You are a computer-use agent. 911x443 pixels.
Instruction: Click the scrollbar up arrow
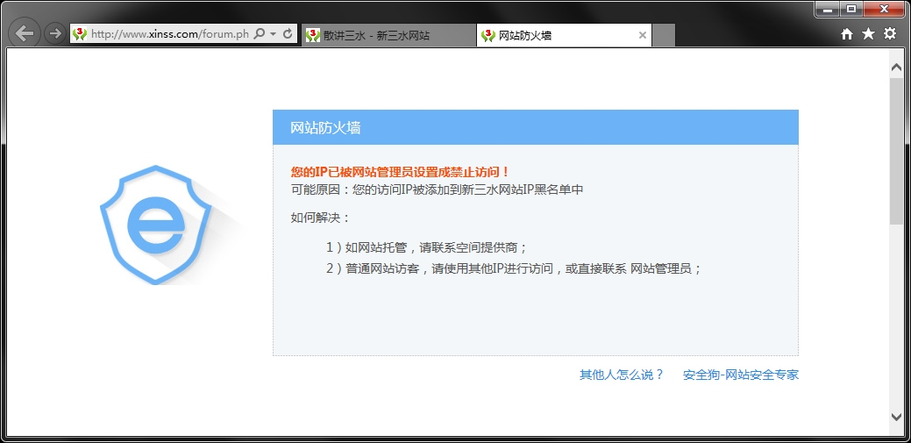click(x=896, y=68)
